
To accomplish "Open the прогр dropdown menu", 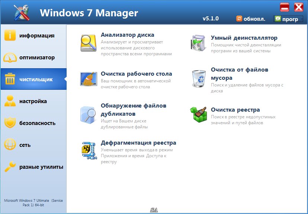I will 288,19.
